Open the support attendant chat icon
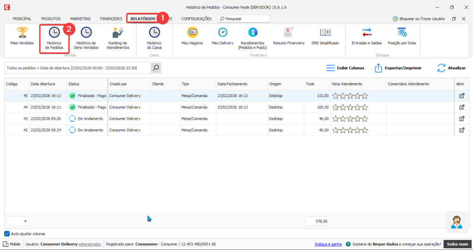 click(456, 223)
